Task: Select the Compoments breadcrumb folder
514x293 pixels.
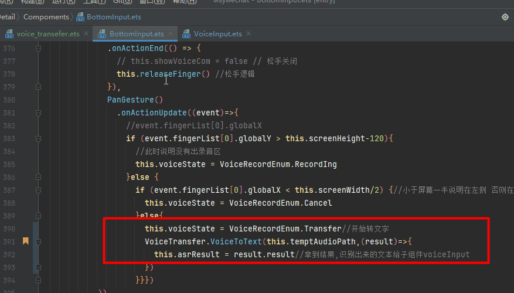Action: coord(46,18)
